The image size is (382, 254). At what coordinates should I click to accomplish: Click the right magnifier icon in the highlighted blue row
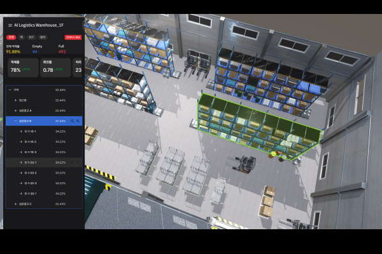[x=78, y=121]
